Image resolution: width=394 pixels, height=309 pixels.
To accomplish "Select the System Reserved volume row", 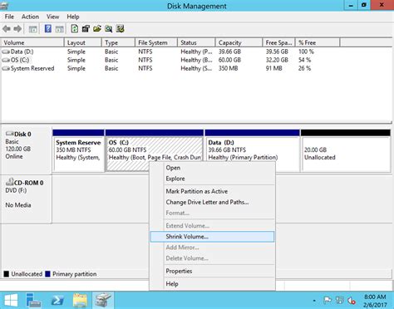I will coord(170,68).
